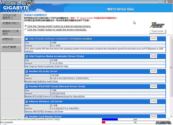Open the 硬體資訊 sidebar tab
The height and width of the screenshot is (125, 173).
(x=11, y=40)
